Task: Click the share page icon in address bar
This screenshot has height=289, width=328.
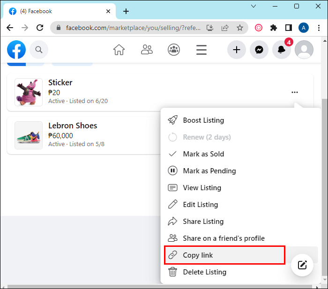Action: pyautogui.click(x=225, y=28)
